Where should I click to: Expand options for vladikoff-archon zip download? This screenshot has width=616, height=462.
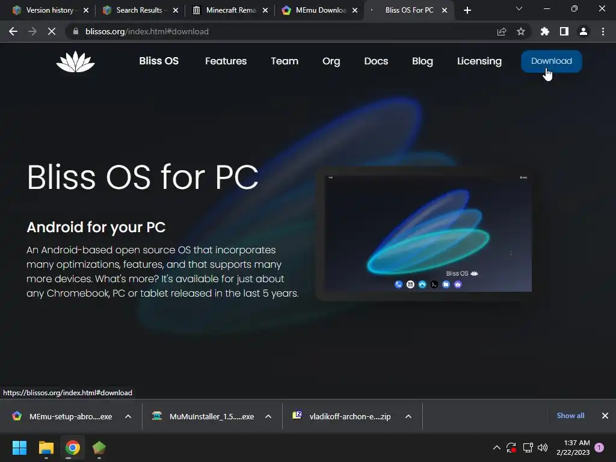tap(408, 416)
